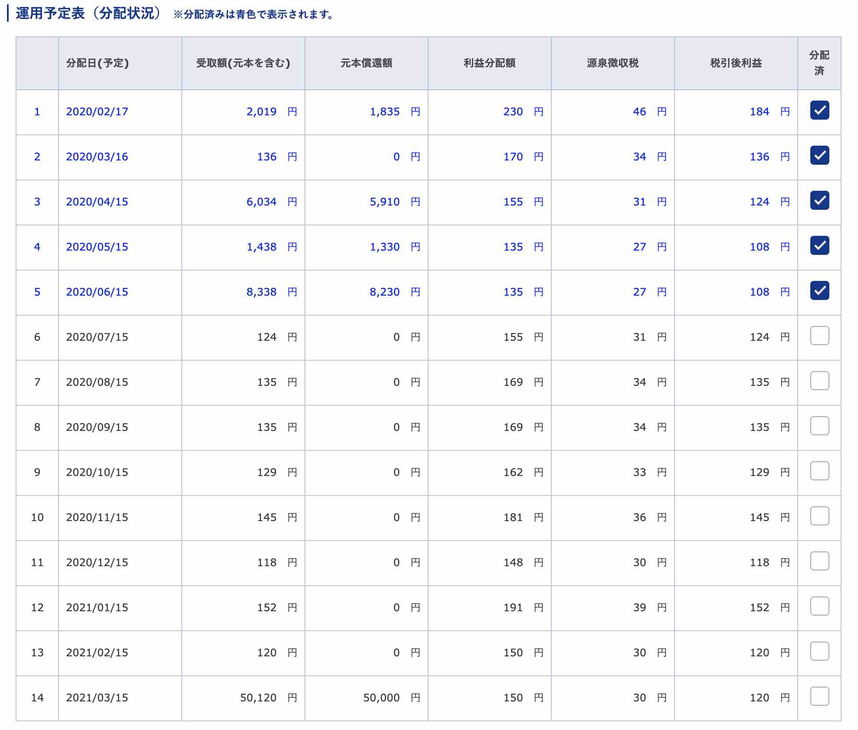Toggle the 分配済 checkbox for 2020/05/15

819,245
